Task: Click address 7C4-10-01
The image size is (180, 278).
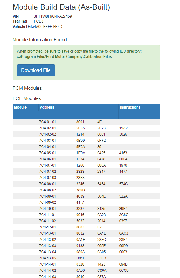Action: point(48,209)
